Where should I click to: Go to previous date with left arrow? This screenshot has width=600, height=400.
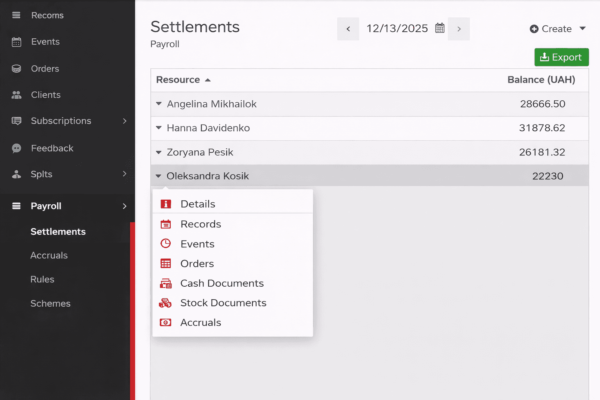(x=348, y=29)
